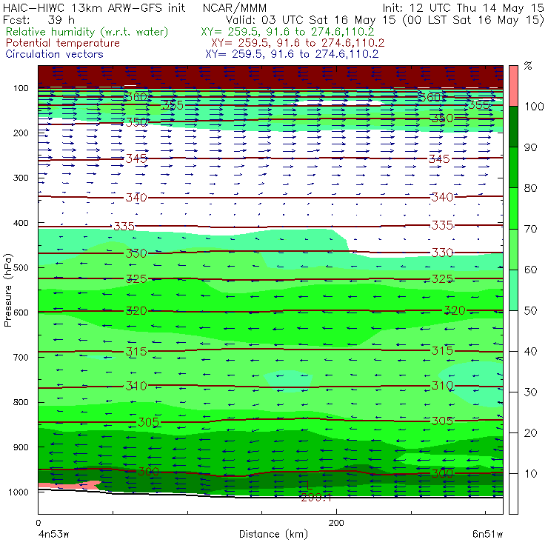Select the 60–70% light green color bar segment

(x=513, y=249)
